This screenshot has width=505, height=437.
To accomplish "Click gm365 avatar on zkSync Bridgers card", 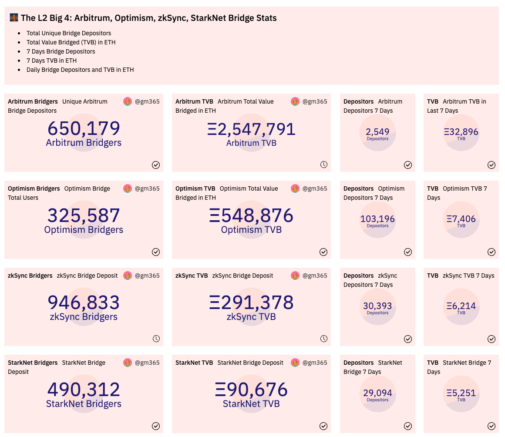I will tap(128, 276).
